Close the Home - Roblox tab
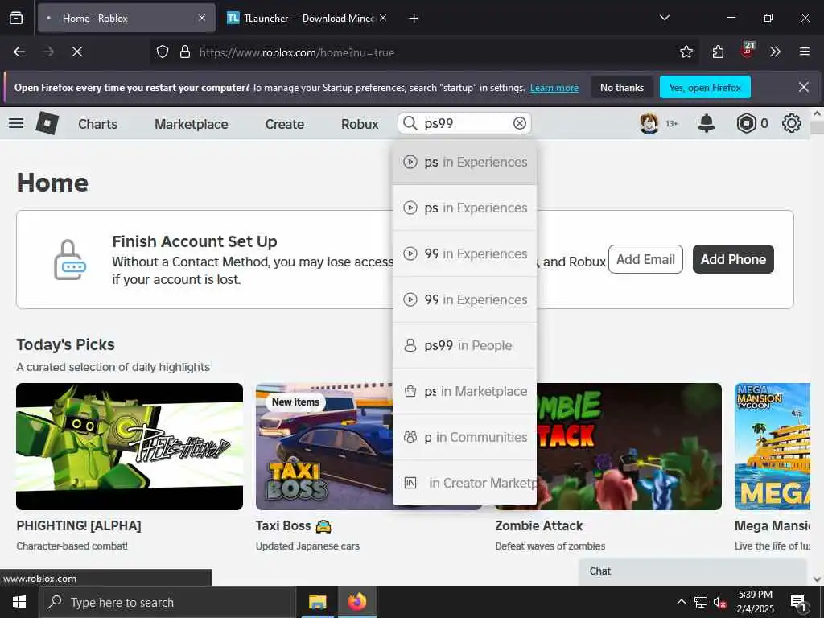824x618 pixels. click(202, 18)
